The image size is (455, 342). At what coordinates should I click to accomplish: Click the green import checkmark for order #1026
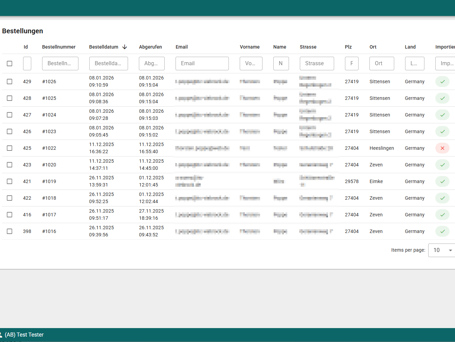pos(442,82)
